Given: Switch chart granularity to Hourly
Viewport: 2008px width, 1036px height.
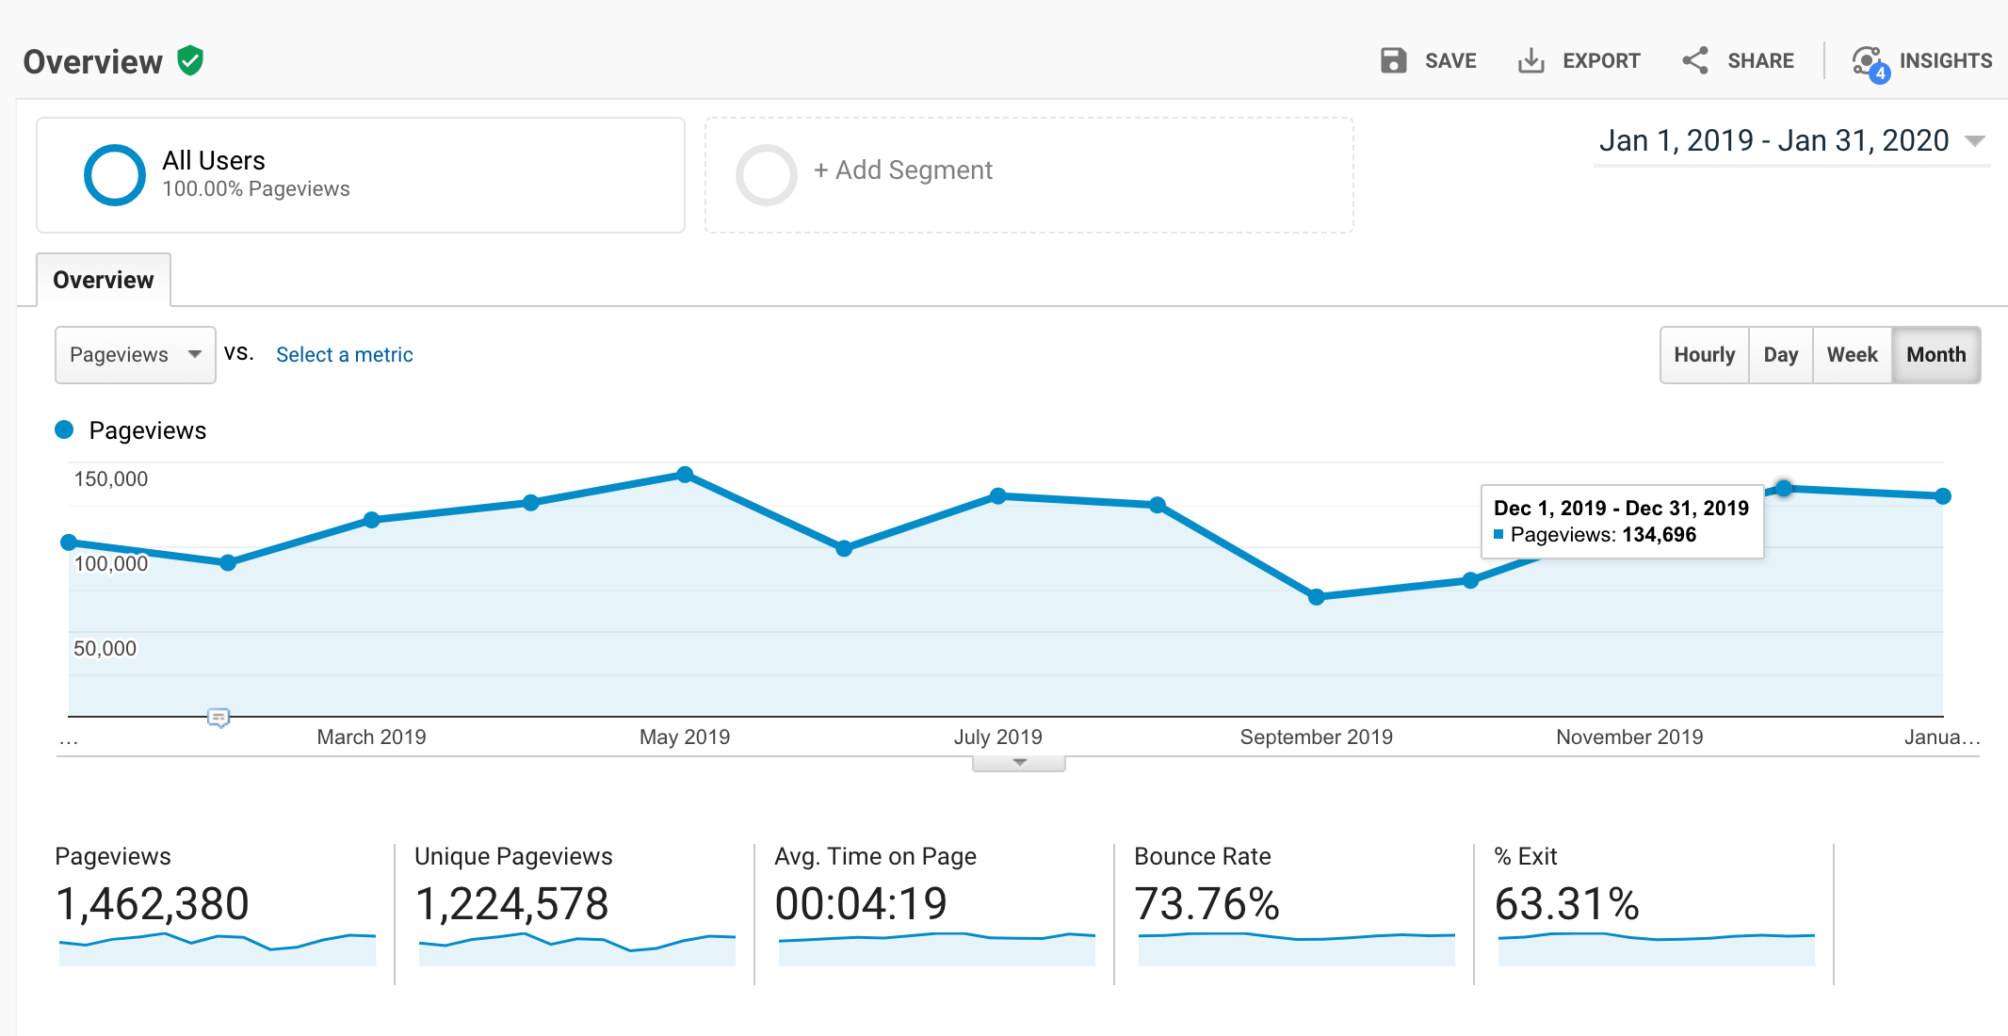Looking at the screenshot, I should 1704,355.
